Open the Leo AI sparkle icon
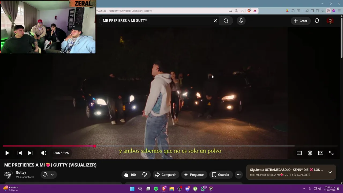This screenshot has height=193, width=343. point(323,11)
